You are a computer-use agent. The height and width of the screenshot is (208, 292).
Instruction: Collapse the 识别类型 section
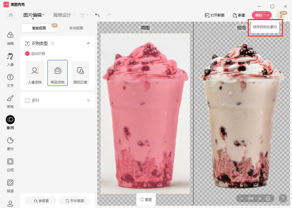click(x=88, y=43)
